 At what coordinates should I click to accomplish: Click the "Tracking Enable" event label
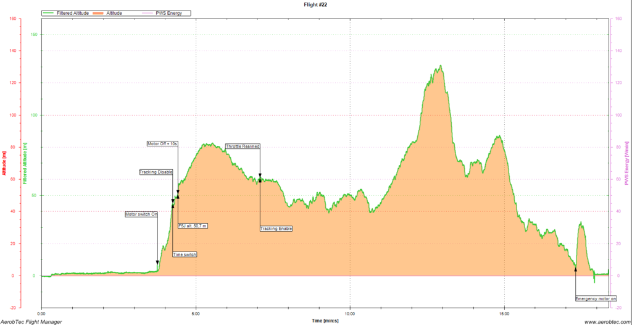[276, 229]
